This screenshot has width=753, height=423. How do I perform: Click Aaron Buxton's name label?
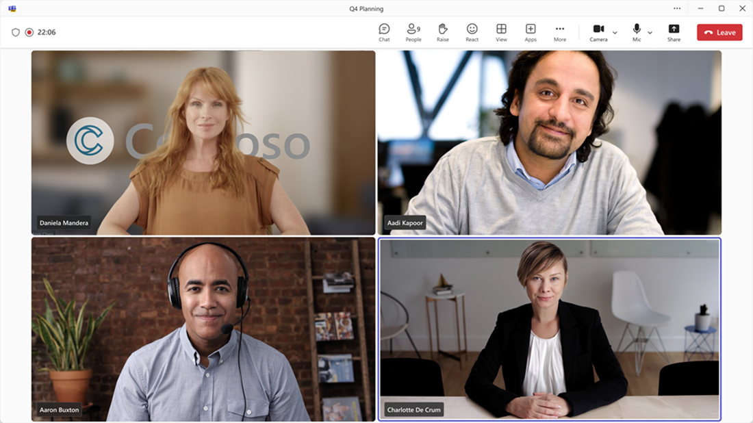coord(59,409)
